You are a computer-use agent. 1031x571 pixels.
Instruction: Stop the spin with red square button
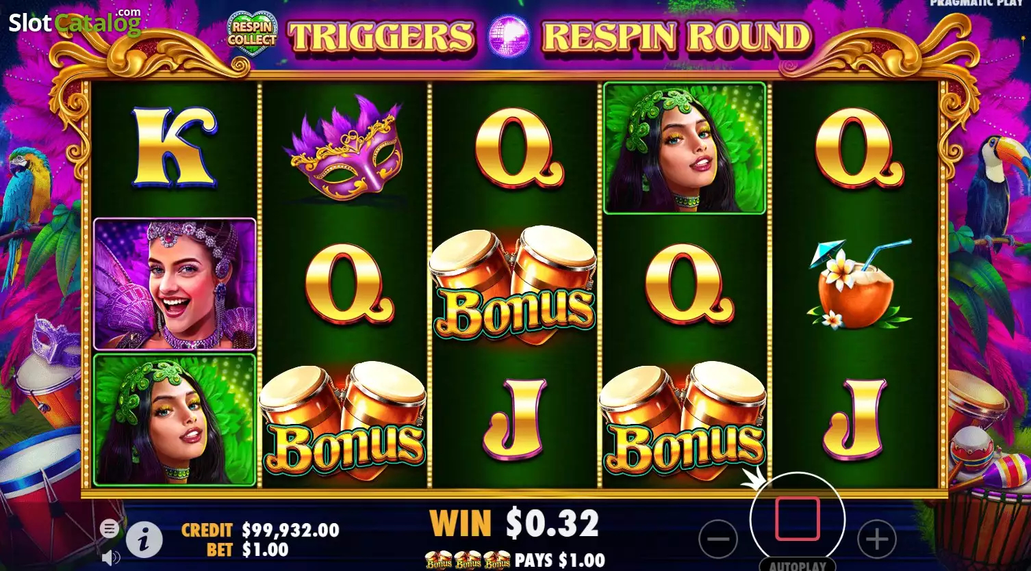(x=798, y=519)
